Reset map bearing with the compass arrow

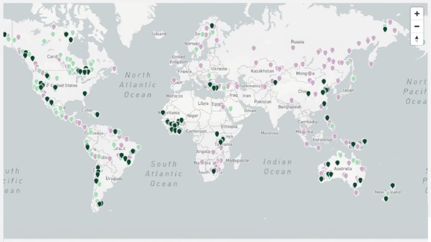click(417, 39)
